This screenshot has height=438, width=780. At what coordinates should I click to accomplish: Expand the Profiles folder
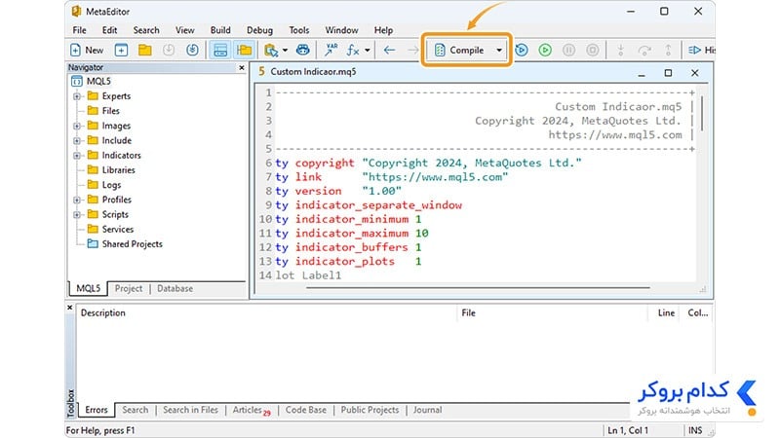77,200
